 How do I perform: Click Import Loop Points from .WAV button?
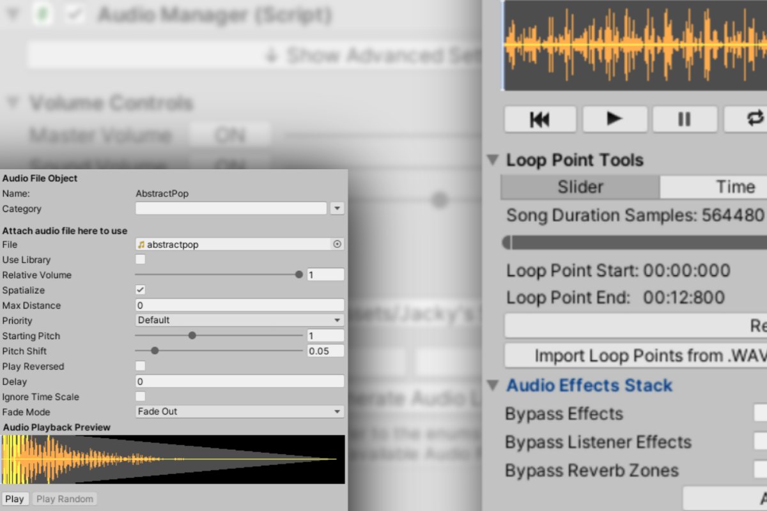coord(646,355)
